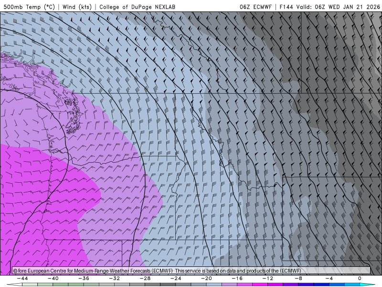Click the 'Valid: 06Z WED JAN 21 2026' text
This screenshot has height=287, width=382.
(x=338, y=7)
